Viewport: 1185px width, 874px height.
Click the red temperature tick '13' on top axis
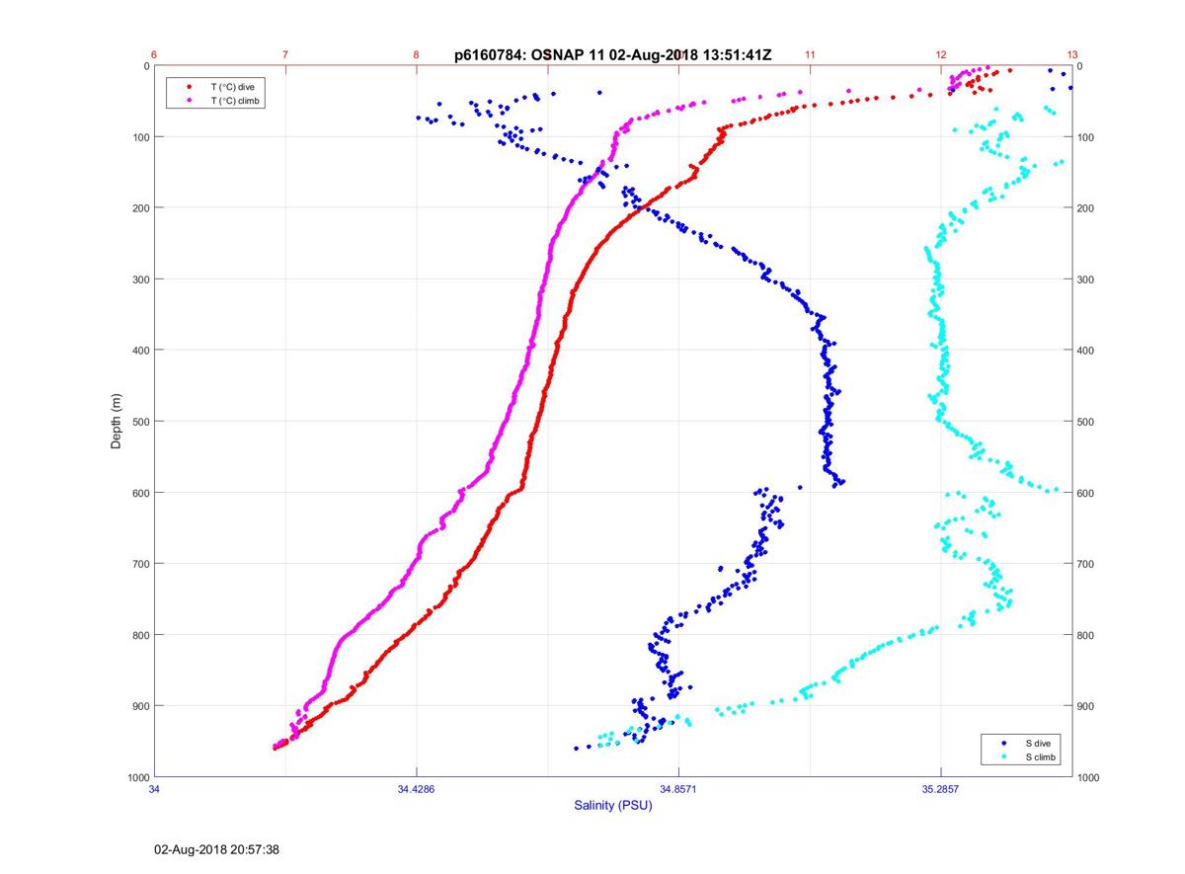click(x=1071, y=55)
